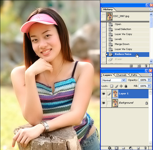153x150 pixels.
Task: Select the second Layer Via Copy state
Action: click(x=128, y=49)
